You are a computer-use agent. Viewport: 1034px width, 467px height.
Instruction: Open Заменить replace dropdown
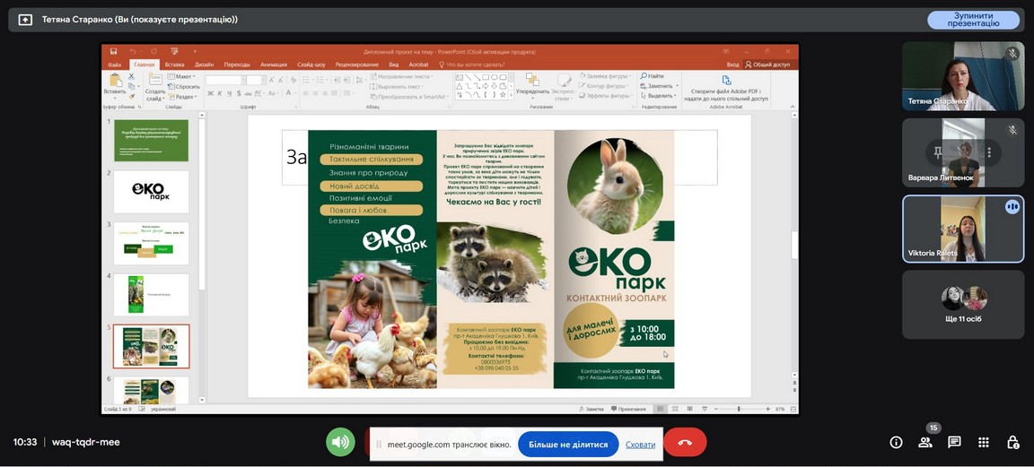[x=659, y=86]
